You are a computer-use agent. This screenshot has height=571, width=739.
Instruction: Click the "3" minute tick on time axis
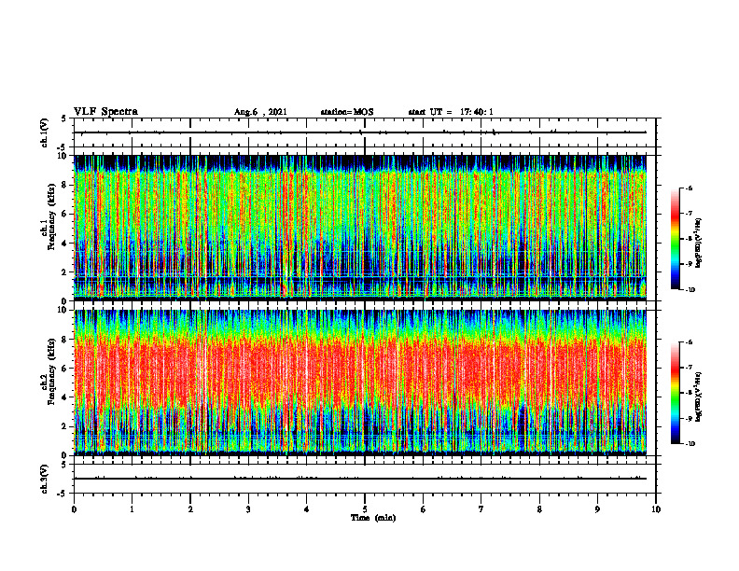248,509
